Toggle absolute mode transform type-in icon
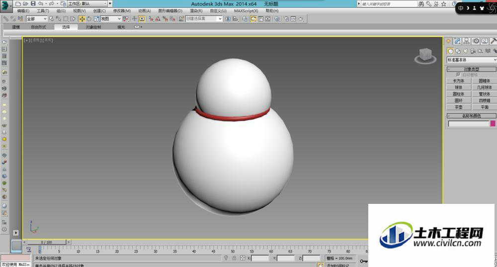The height and width of the screenshot is (267, 497). tap(243, 258)
